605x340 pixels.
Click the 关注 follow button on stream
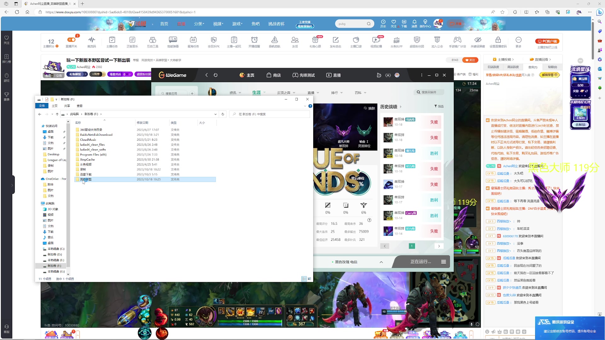[x=470, y=60]
